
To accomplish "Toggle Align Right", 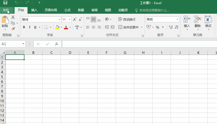I will click(x=99, y=27).
